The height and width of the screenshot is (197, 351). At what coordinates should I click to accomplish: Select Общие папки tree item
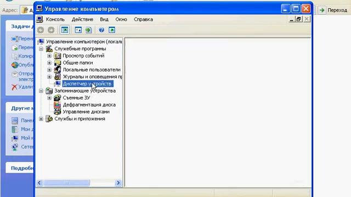(78, 63)
